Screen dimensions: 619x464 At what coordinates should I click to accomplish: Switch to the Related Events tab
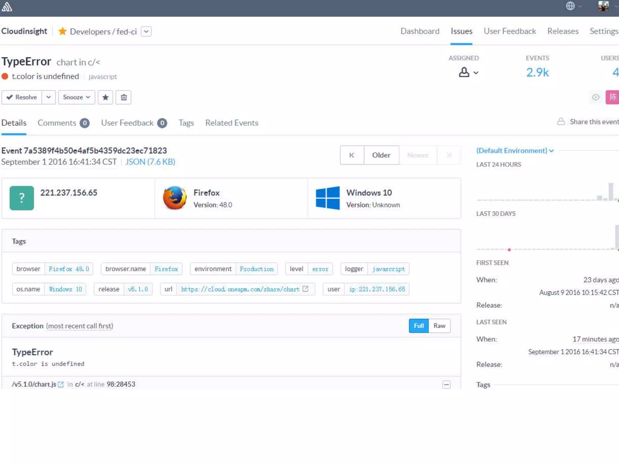tap(232, 123)
